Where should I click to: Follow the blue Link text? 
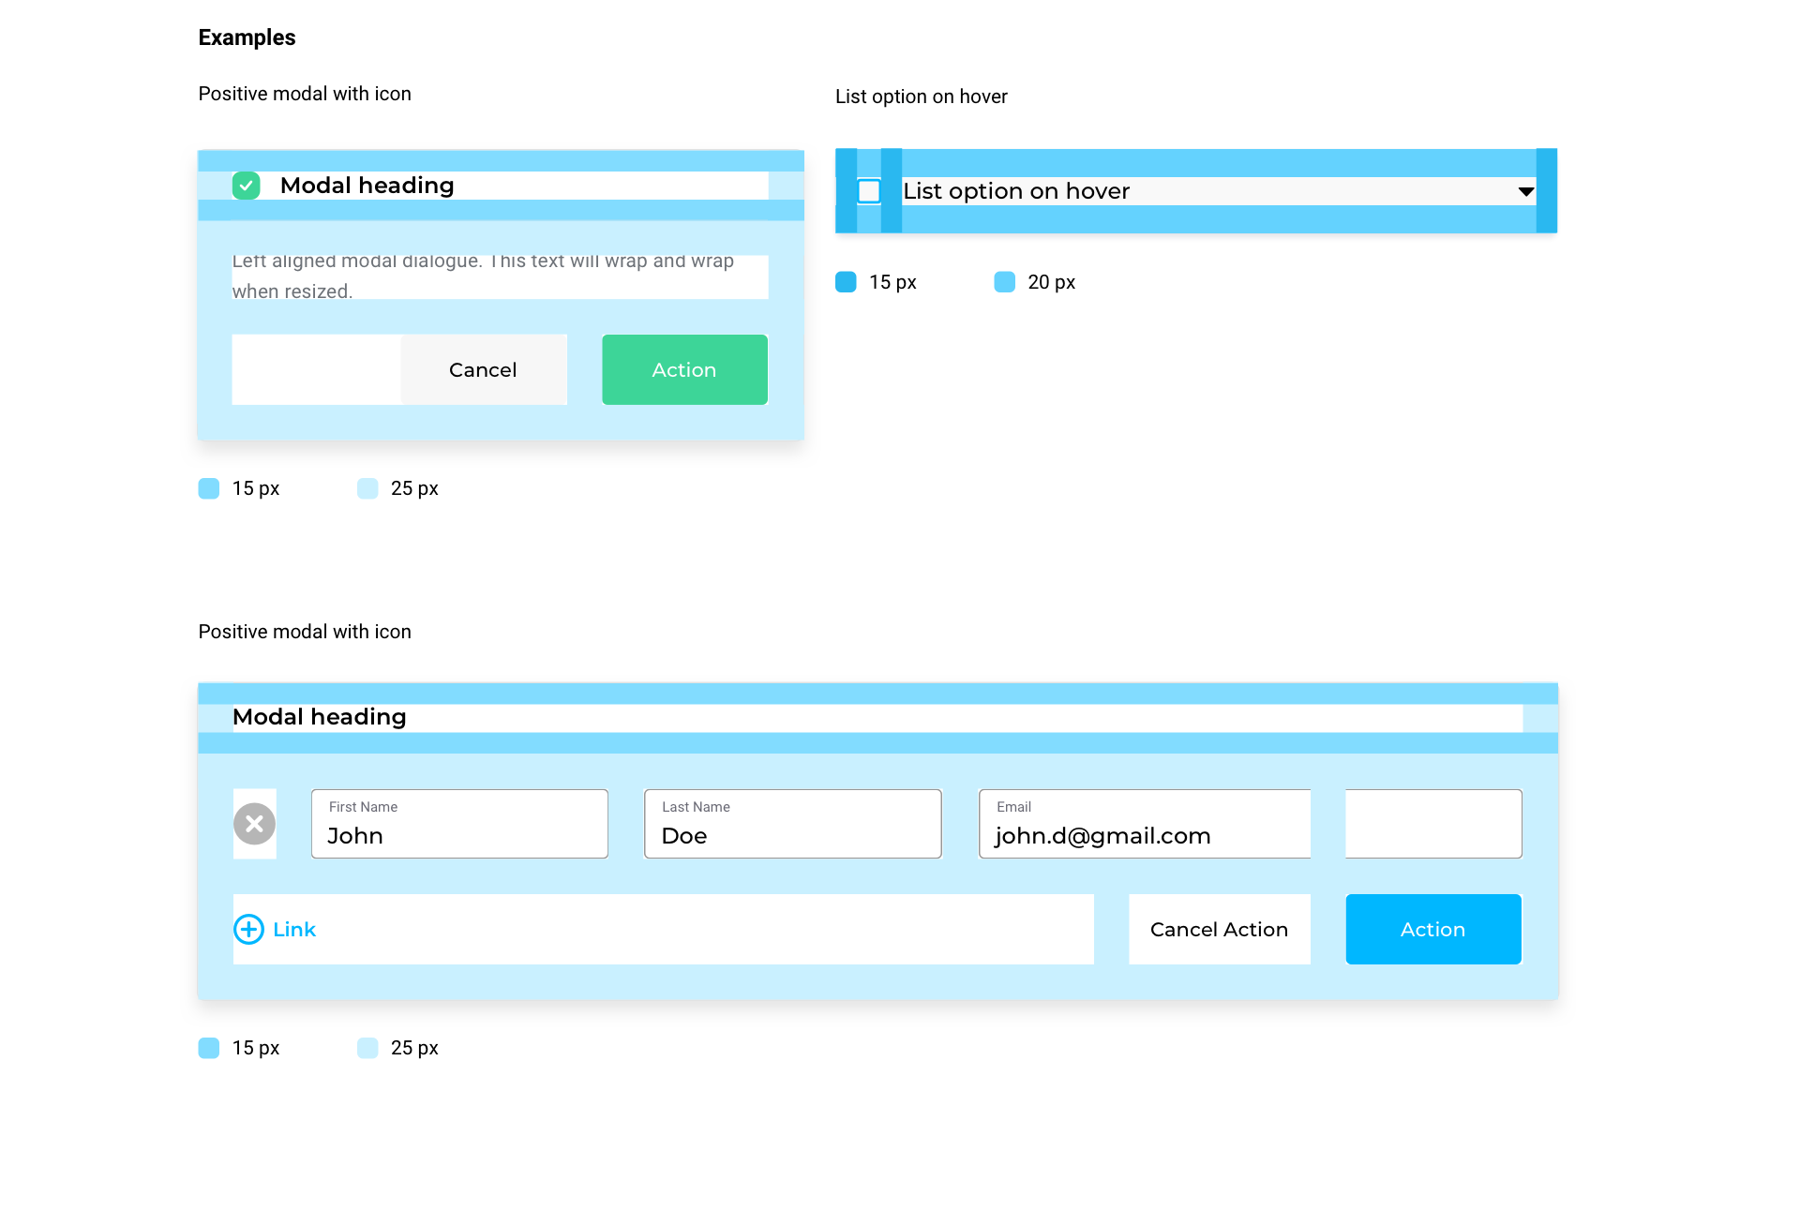point(294,929)
